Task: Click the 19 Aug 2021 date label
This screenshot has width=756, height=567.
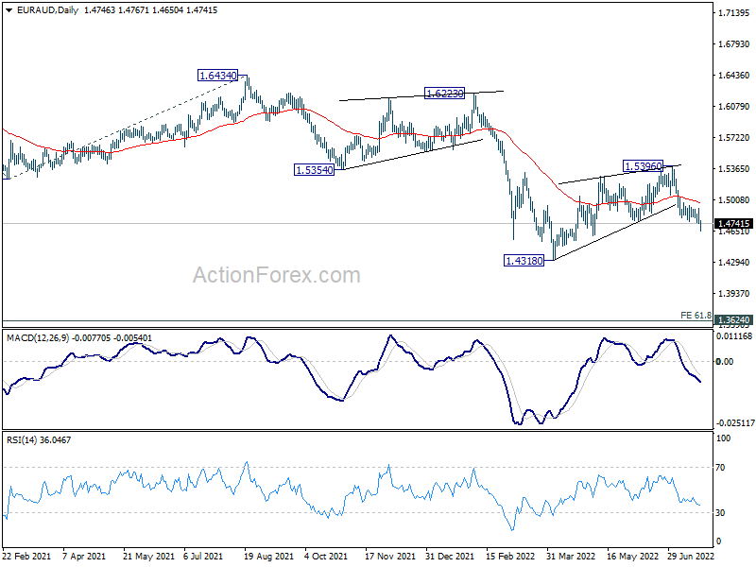Action: pyautogui.click(x=268, y=556)
